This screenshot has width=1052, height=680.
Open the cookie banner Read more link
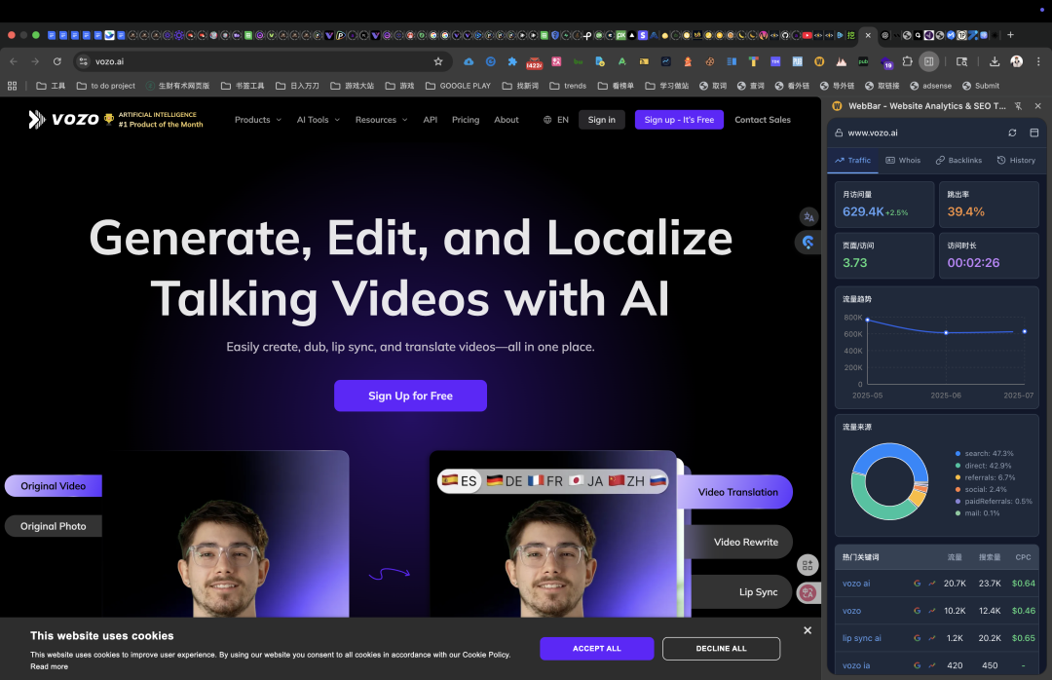[x=49, y=666]
